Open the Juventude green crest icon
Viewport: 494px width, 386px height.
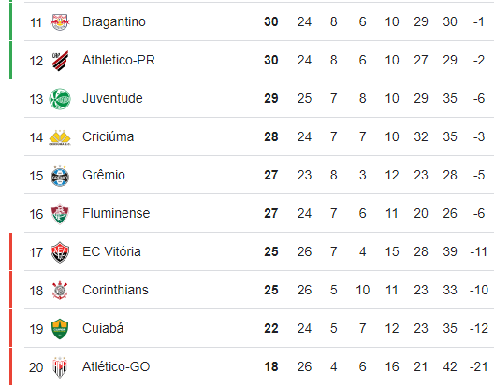pyautogui.click(x=60, y=99)
